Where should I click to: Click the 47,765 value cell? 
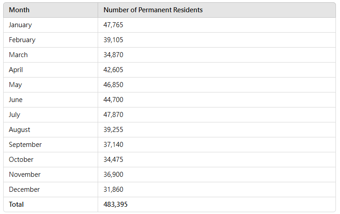(113, 25)
